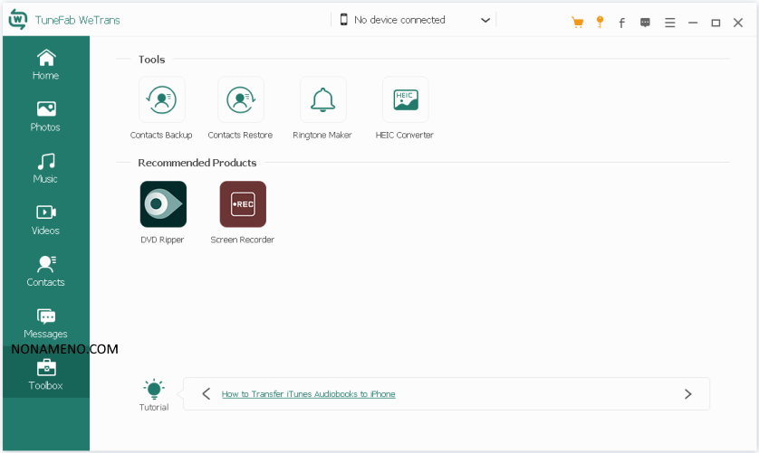Launch the Contacts Restore tool
This screenshot has width=759, height=453.
coord(240,99)
